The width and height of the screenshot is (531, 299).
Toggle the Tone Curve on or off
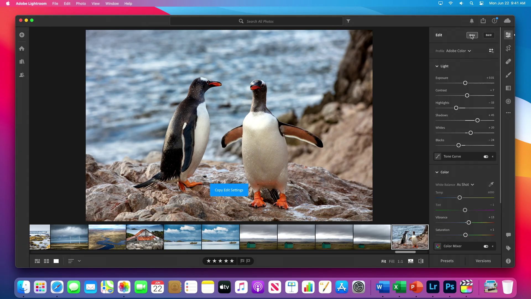[x=486, y=156]
